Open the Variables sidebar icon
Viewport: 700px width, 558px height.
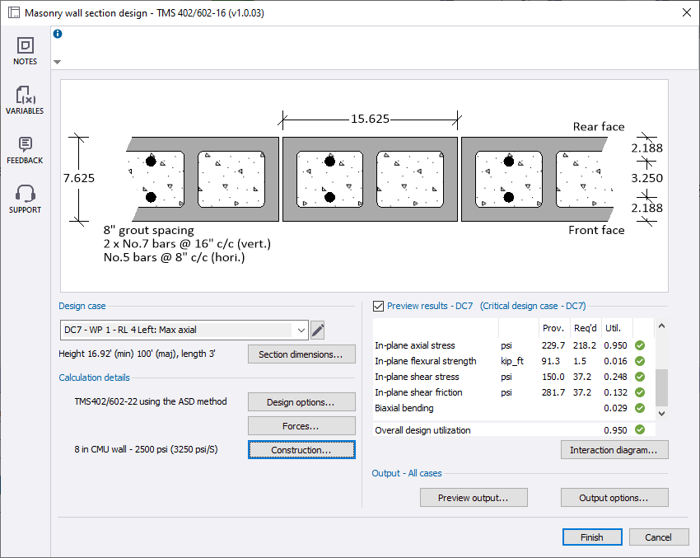[x=25, y=96]
